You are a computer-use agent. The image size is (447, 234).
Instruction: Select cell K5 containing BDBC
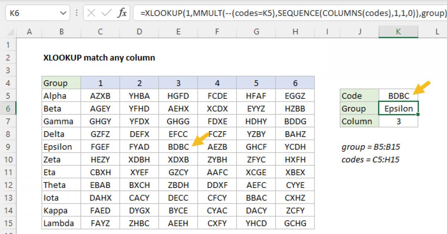pos(398,95)
